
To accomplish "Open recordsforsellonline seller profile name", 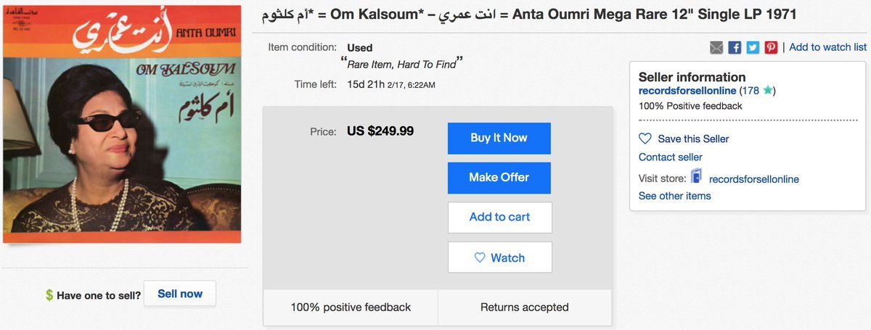I will [687, 91].
